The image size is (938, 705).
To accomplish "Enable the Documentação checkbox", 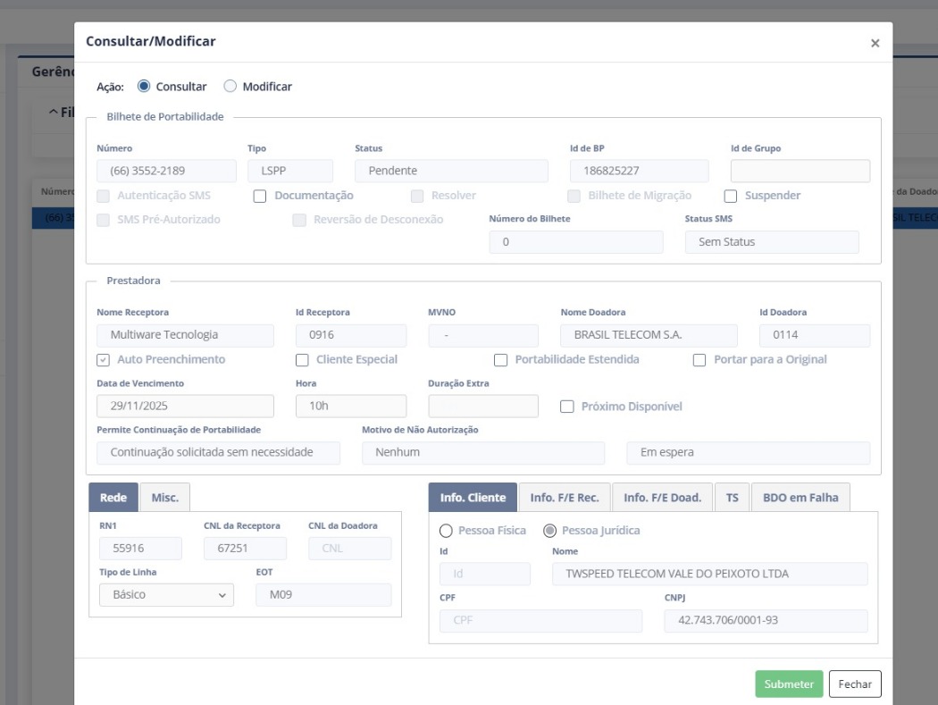I will [260, 196].
